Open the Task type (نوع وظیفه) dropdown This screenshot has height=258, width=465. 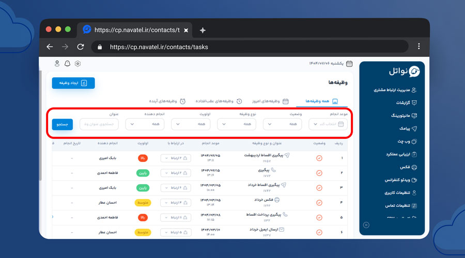click(236, 124)
